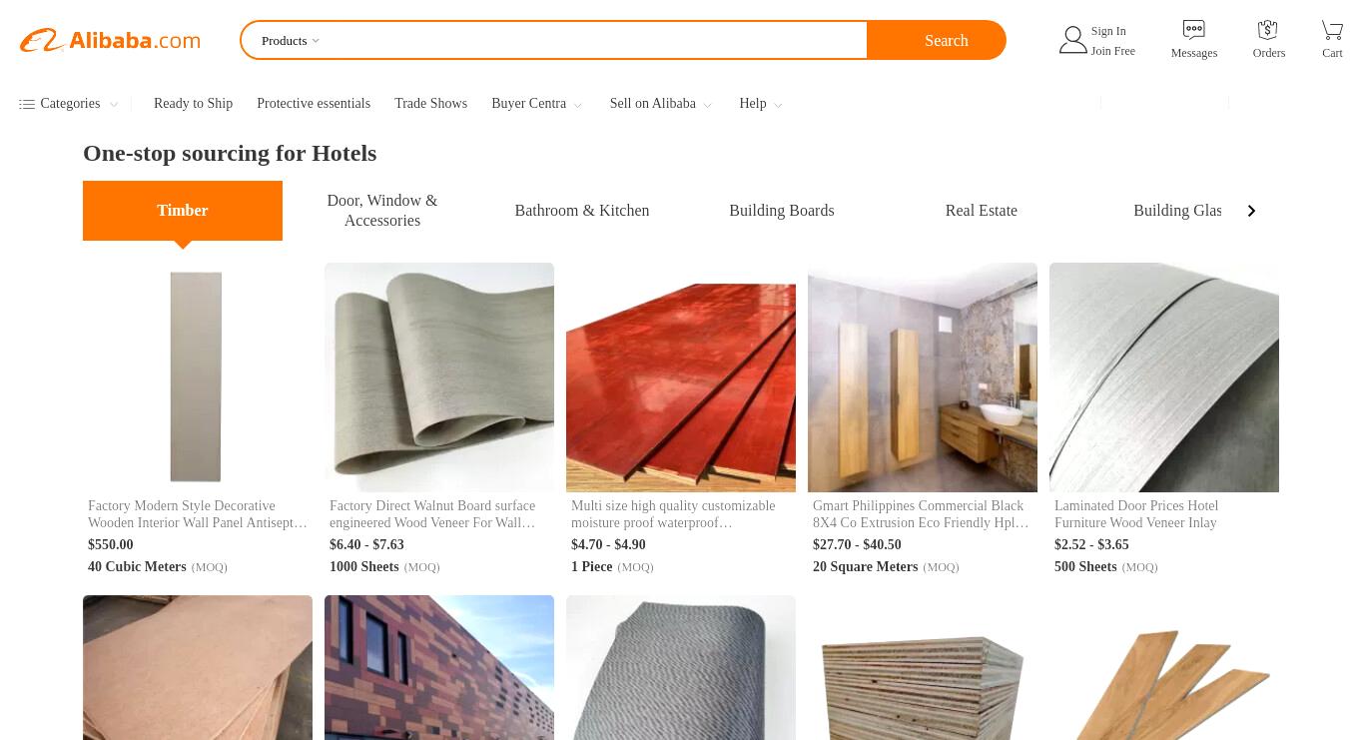
Task: Open the Real Estate tab
Action: [x=982, y=211]
